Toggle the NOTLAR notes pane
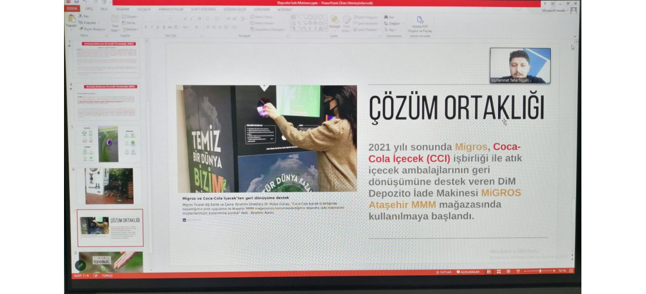 coord(445,272)
